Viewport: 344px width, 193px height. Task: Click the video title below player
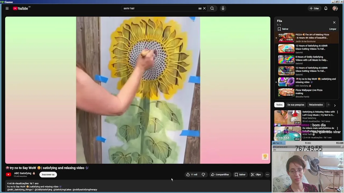[47, 168]
